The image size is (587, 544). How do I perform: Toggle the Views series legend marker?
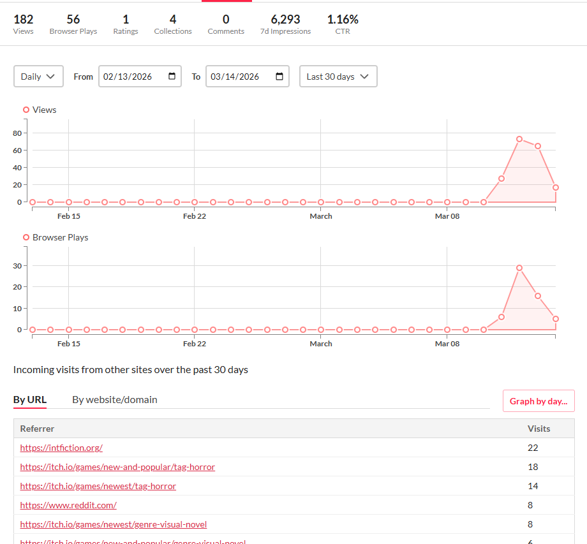click(x=26, y=110)
